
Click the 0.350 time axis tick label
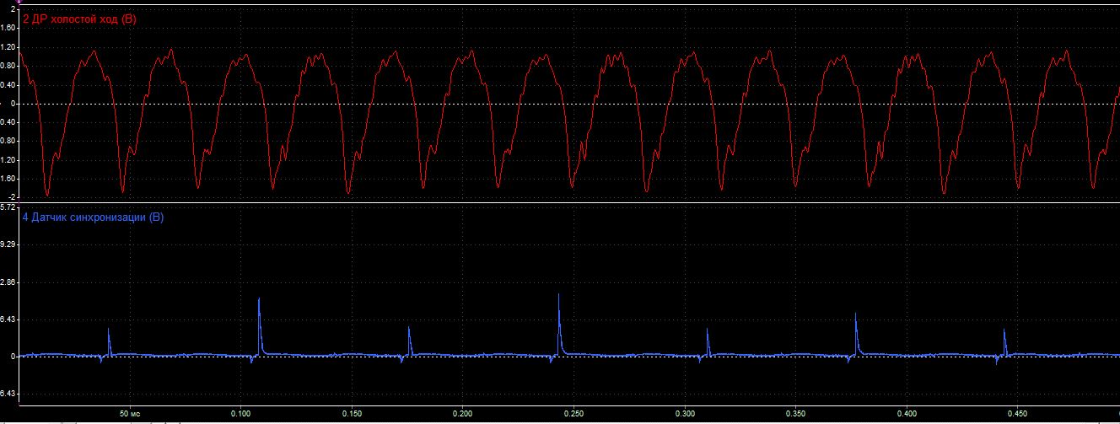click(x=795, y=415)
